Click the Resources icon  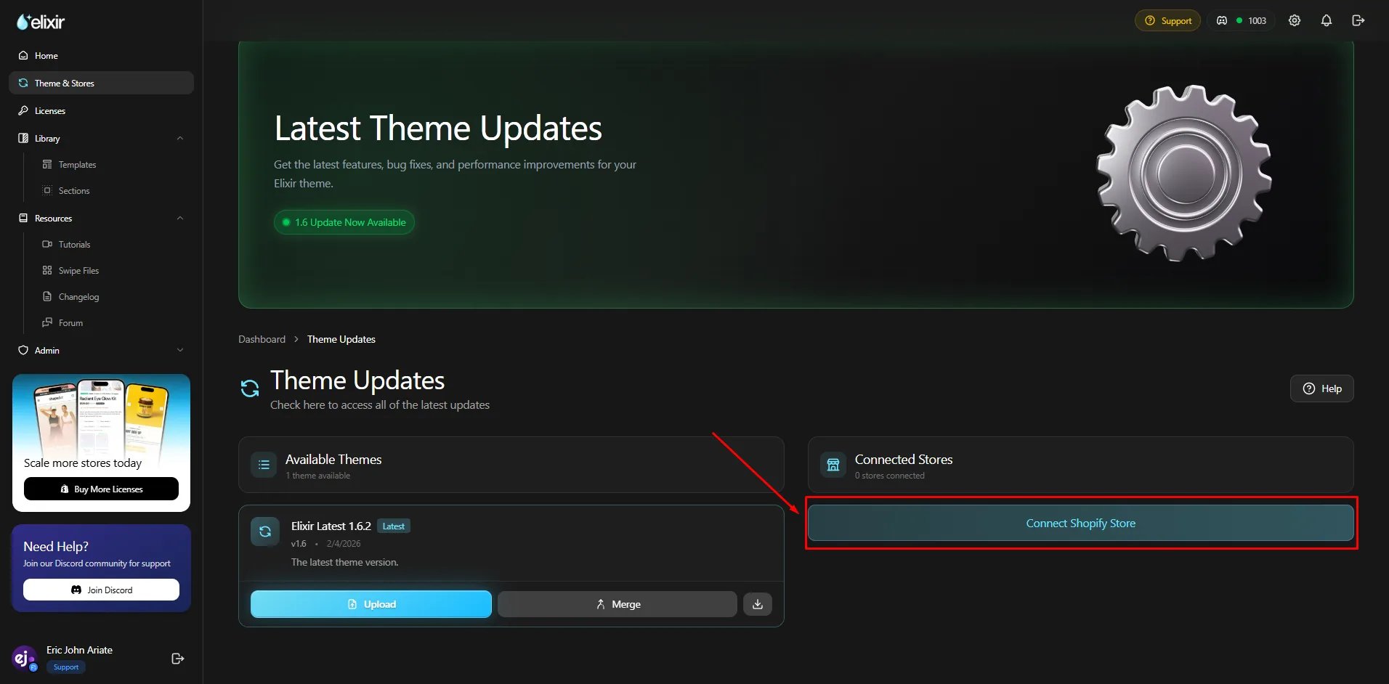point(23,218)
